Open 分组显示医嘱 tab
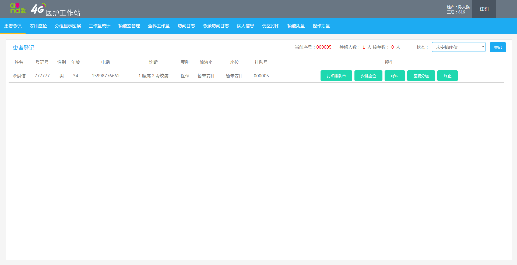 click(x=68, y=26)
